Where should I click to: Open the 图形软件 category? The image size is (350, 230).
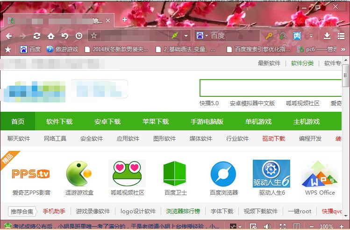click(x=164, y=139)
